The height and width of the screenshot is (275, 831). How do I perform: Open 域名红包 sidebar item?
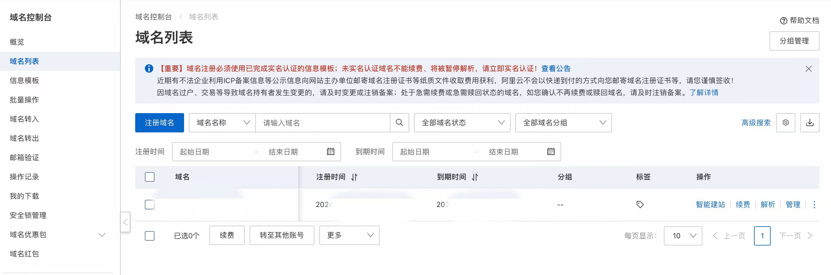coord(24,254)
